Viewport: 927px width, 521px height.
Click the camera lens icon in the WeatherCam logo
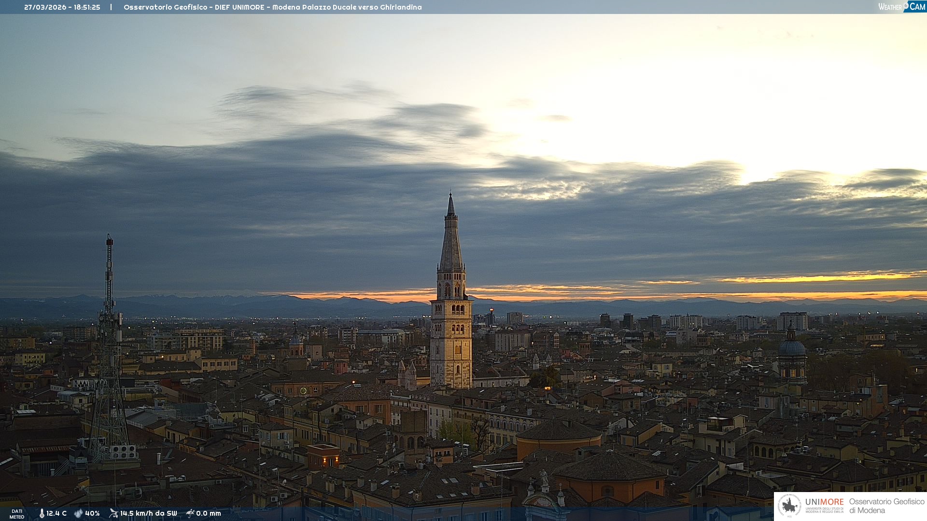pos(906,5)
